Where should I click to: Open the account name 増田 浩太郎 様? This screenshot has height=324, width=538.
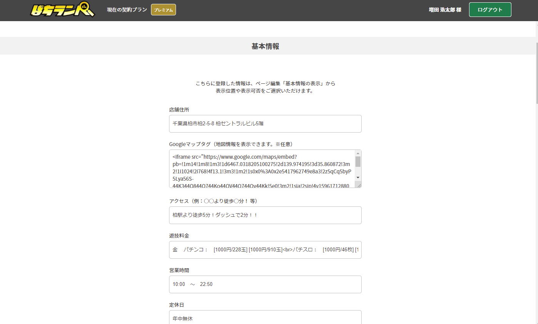pyautogui.click(x=444, y=10)
